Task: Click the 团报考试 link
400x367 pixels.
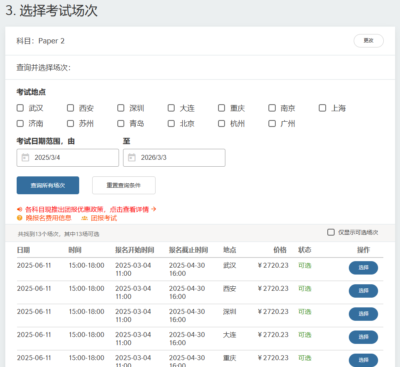Action: pos(104,218)
